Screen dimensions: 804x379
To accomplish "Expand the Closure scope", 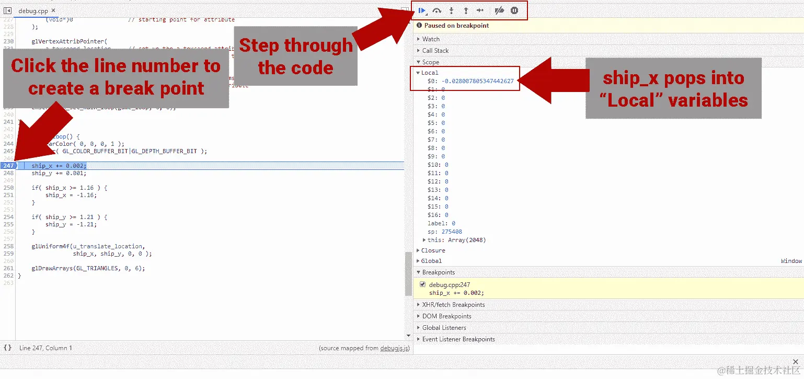I will pyautogui.click(x=418, y=250).
